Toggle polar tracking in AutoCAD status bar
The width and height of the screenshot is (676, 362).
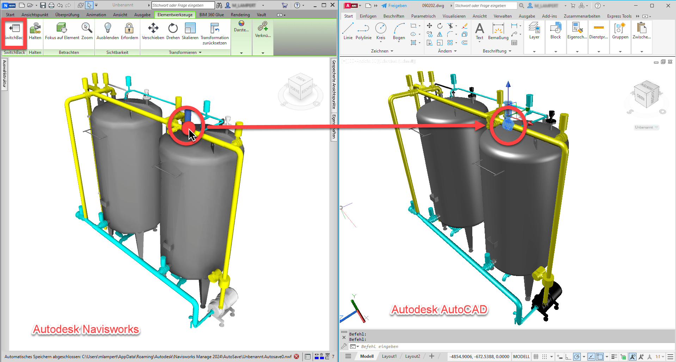577,356
